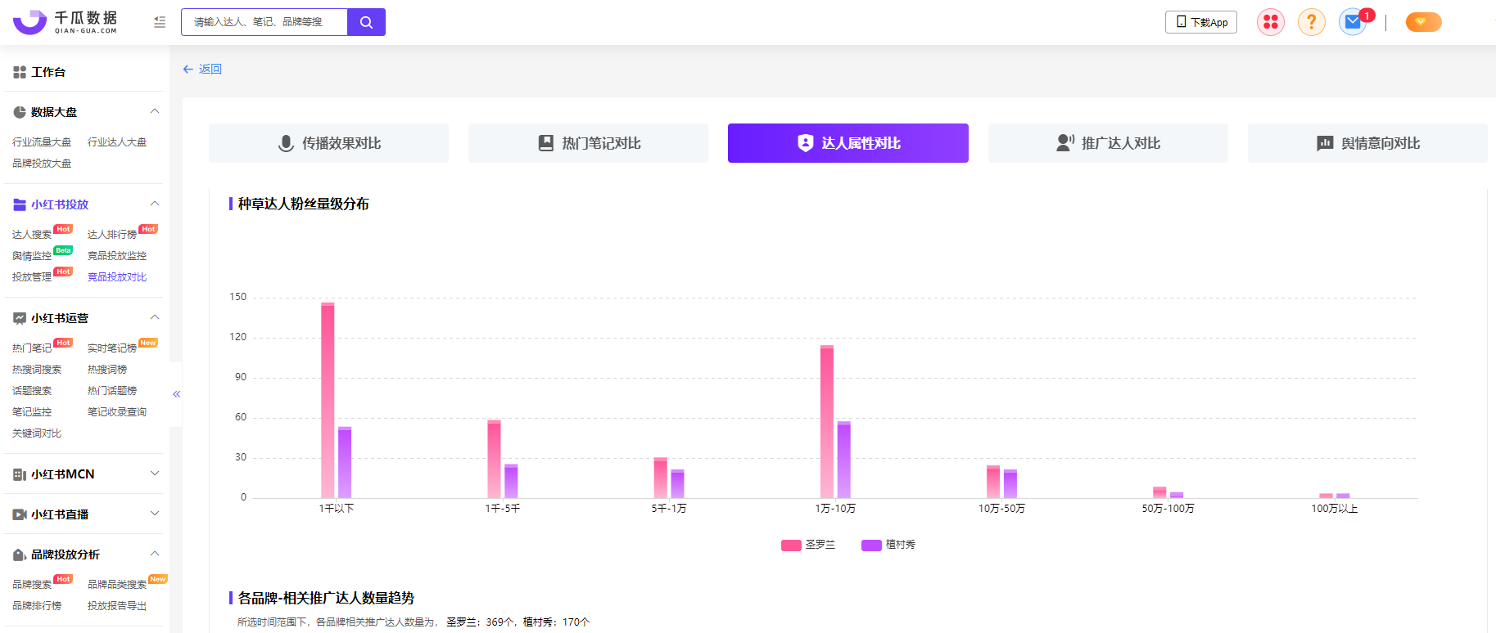Image resolution: width=1496 pixels, height=633 pixels.
Task: Open the mail messages icon
Action: 1354,22
